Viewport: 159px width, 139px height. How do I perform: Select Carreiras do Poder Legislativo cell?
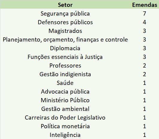click(x=65, y=117)
